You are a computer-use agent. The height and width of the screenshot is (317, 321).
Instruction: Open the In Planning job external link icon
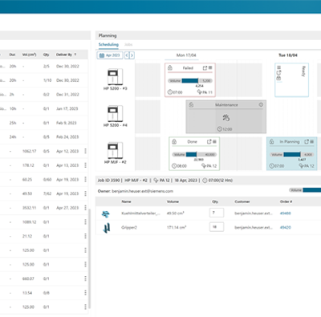pyautogui.click(x=307, y=142)
